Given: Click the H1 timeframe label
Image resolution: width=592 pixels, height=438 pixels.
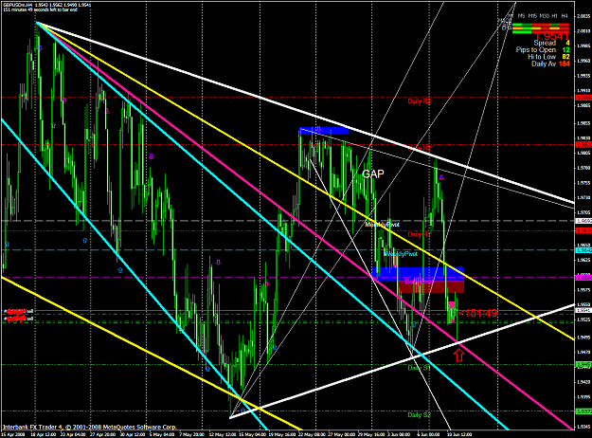Looking at the screenshot, I should coord(554,16).
